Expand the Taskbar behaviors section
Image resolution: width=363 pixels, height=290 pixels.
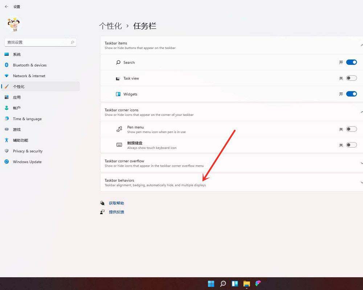361,182
